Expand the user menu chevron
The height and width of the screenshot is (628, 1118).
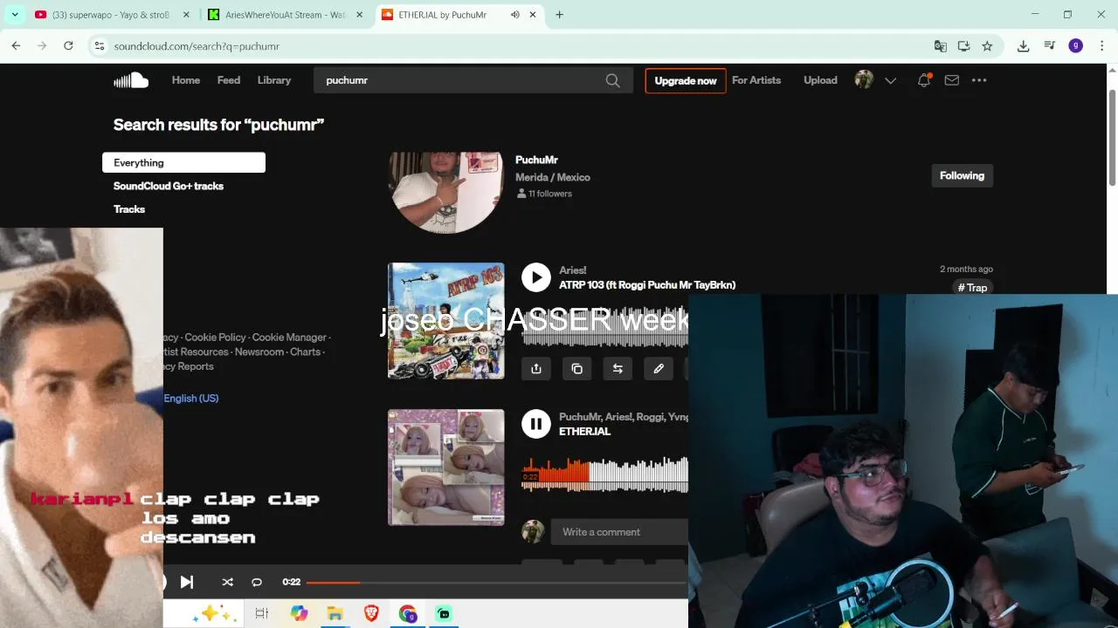[x=890, y=80]
